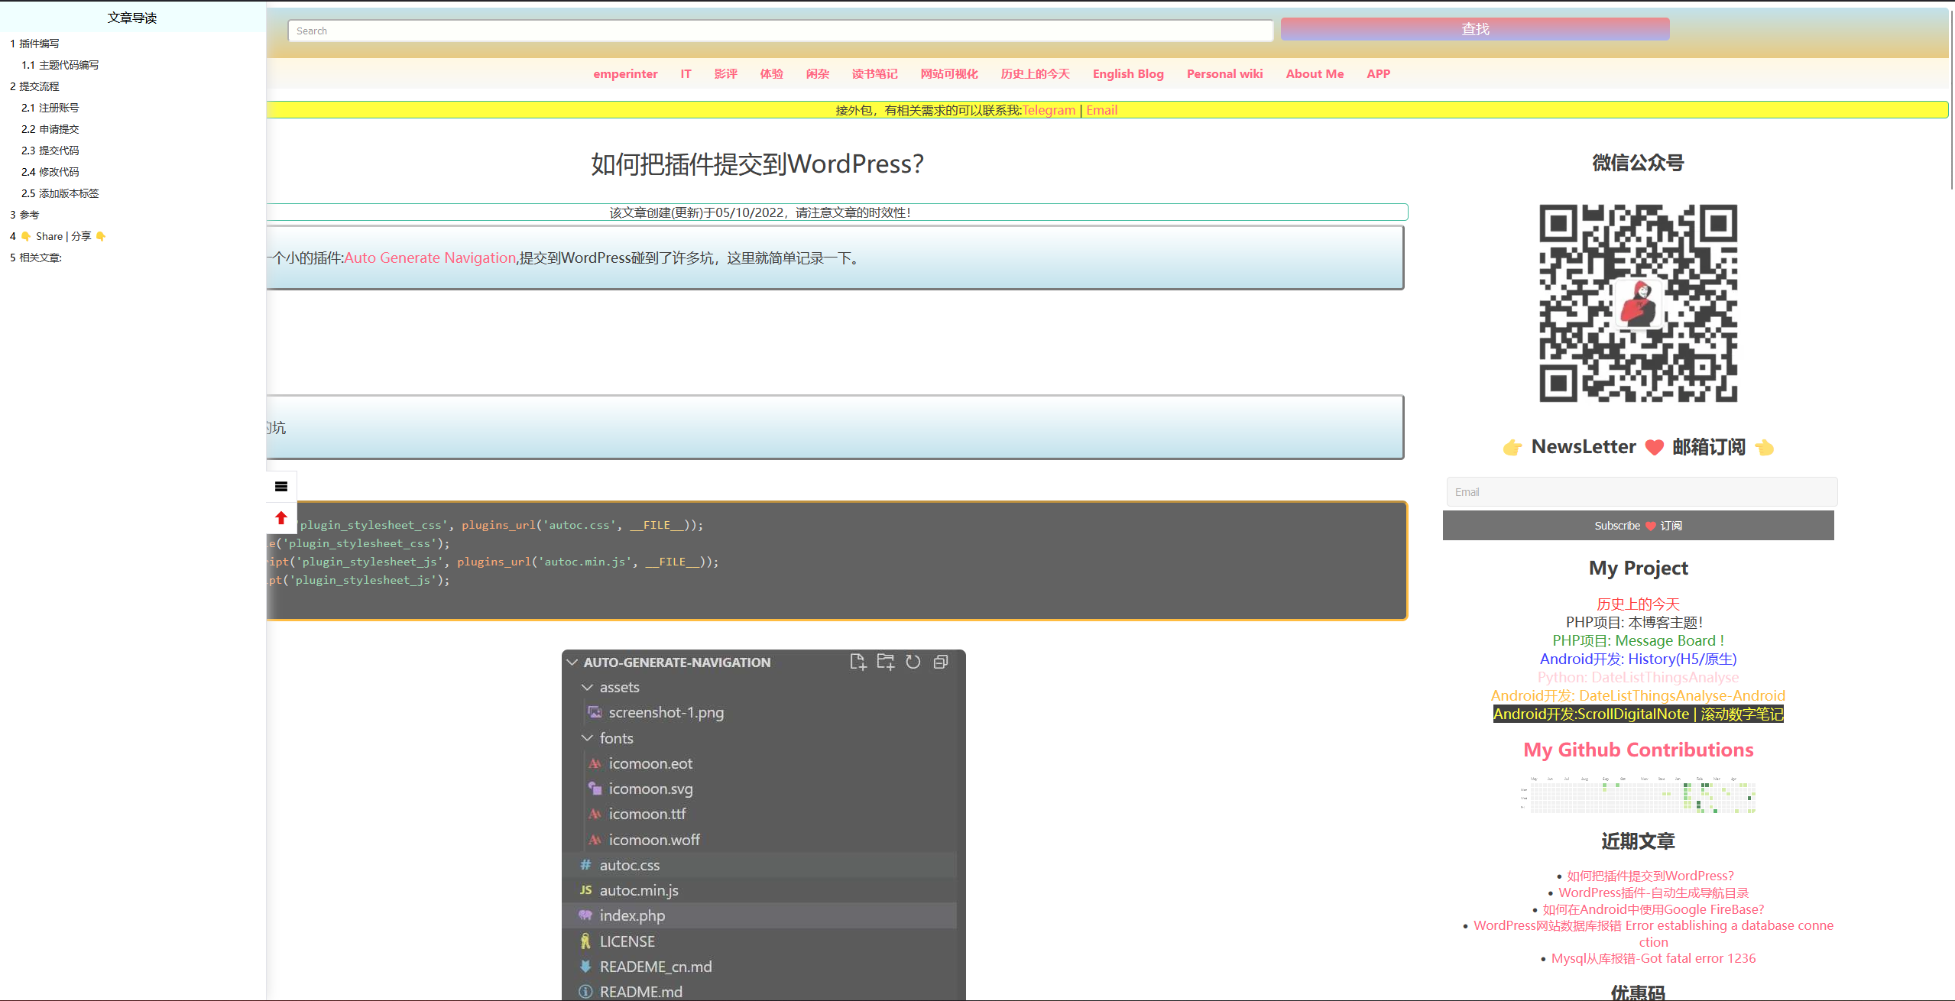Image resolution: width=1955 pixels, height=1001 pixels.
Task: Open Android开发: History(H5/原生) link
Action: coord(1638,659)
